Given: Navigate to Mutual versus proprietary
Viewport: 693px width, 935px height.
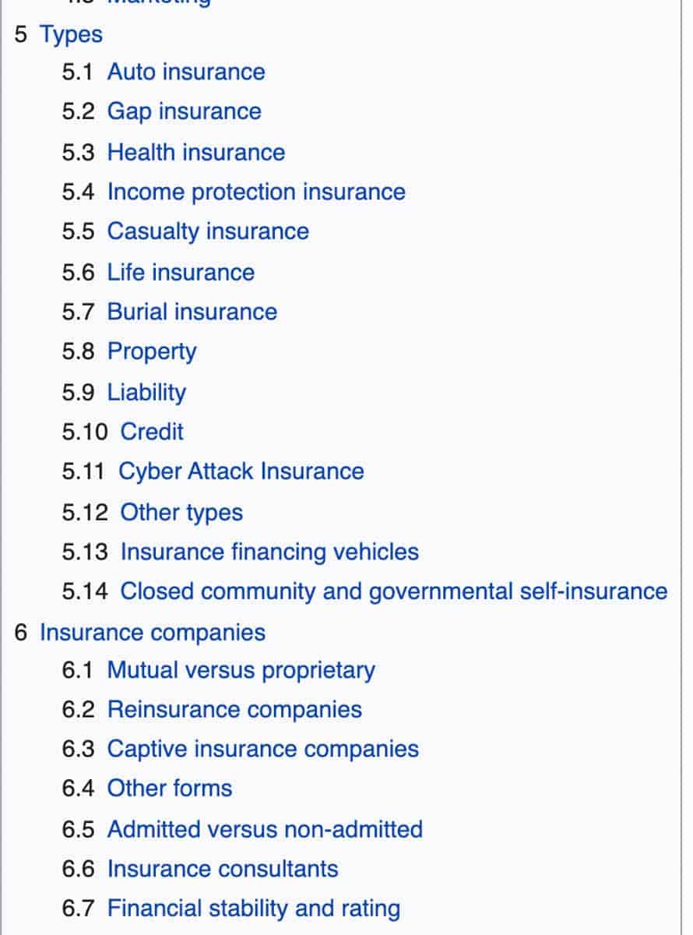Looking at the screenshot, I should (241, 670).
